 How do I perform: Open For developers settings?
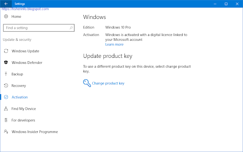tap(23, 120)
